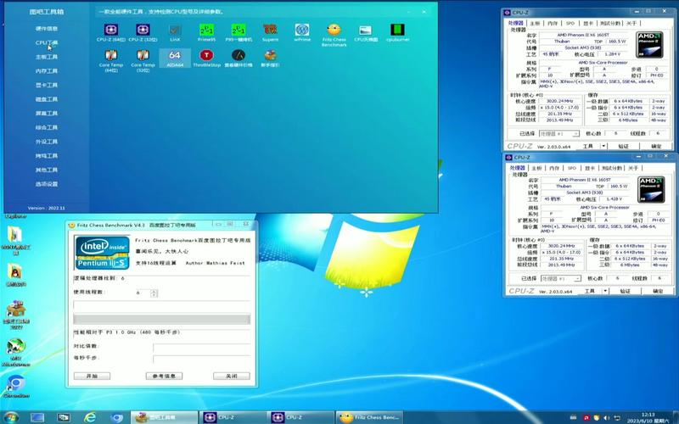Viewport: 679px width, 424px height.
Task: Select 其他工具 category in sidebar
Action: coord(47,170)
